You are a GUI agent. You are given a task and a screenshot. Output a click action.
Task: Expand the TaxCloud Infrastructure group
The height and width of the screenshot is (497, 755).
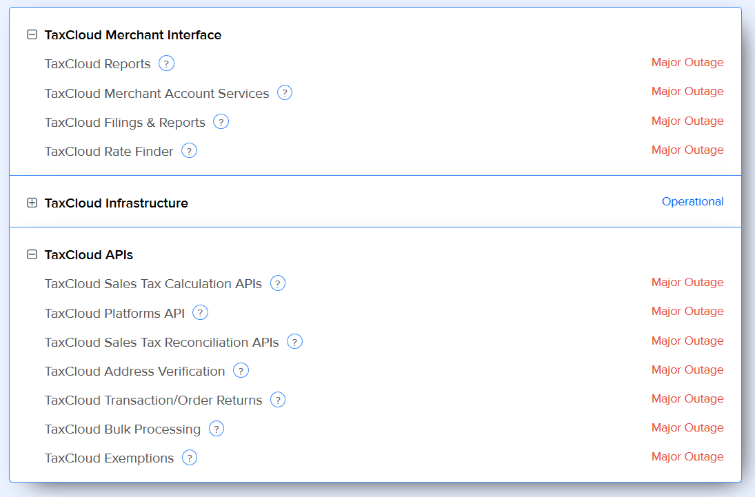[x=32, y=203]
